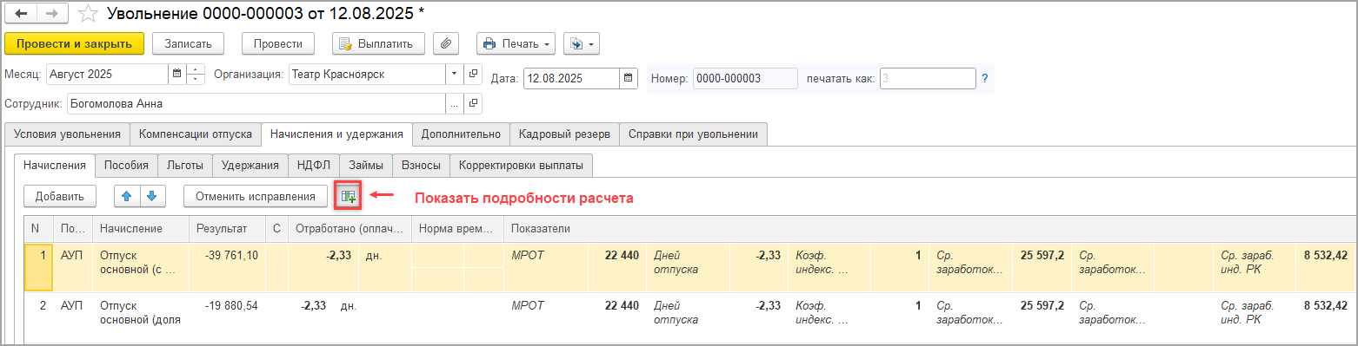The width and height of the screenshot is (1358, 346).
Task: Expand the create-based-on dropdown arrow
Action: pos(591,43)
